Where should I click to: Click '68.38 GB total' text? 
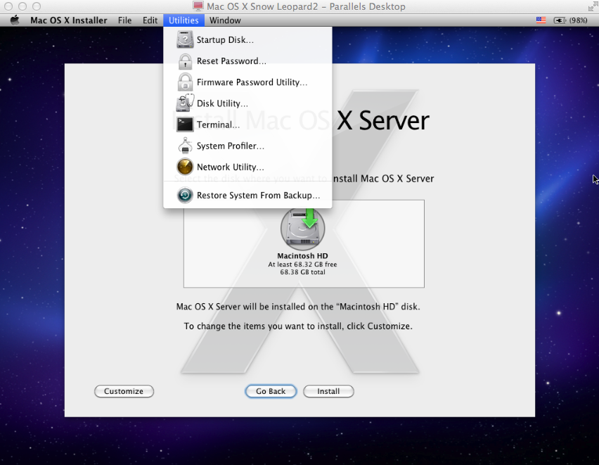coord(302,272)
